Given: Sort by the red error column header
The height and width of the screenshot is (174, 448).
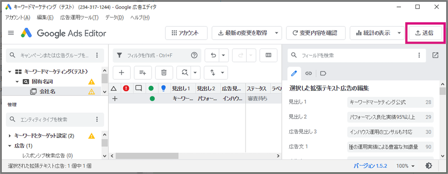Looking at the screenshot, I should 126,88.
